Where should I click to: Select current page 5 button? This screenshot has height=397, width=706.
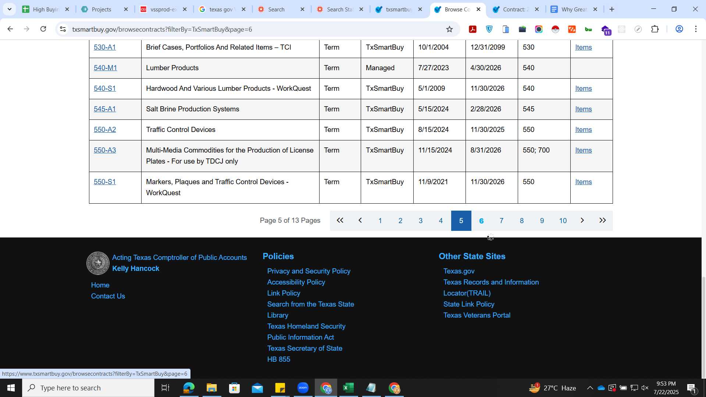(x=461, y=221)
